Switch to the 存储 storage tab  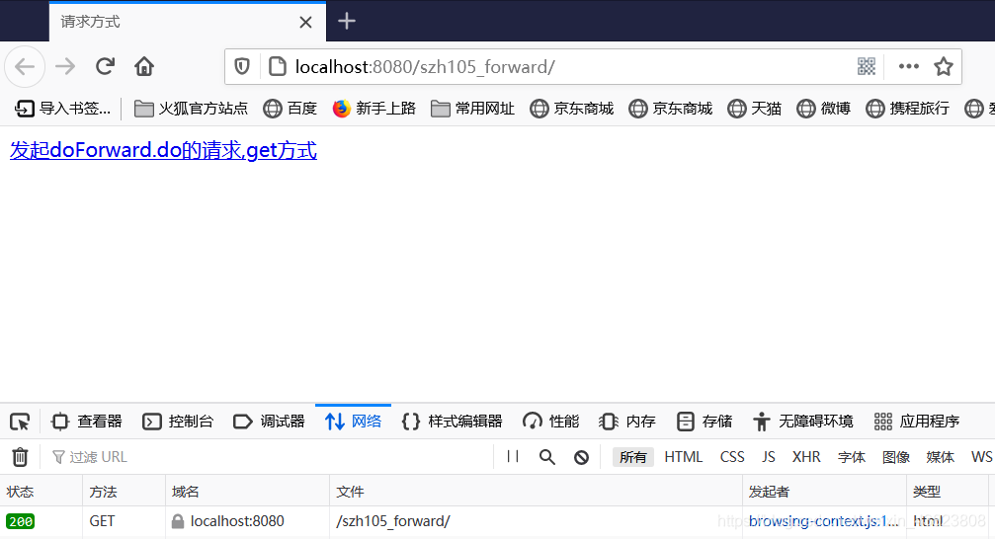(705, 422)
